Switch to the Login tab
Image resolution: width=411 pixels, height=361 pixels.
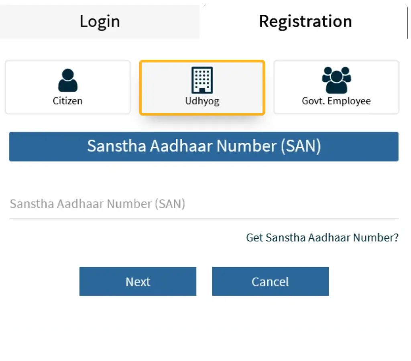(100, 21)
